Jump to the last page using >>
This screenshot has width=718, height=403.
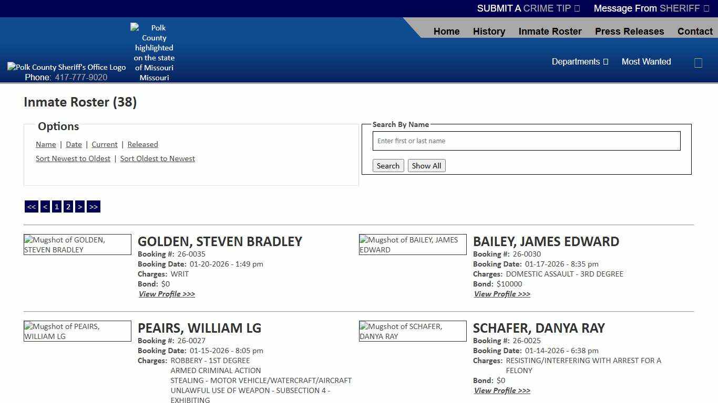94,206
